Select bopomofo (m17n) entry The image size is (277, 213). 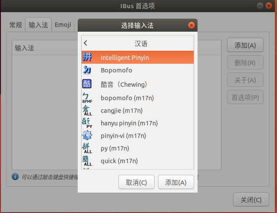[x=138, y=98]
